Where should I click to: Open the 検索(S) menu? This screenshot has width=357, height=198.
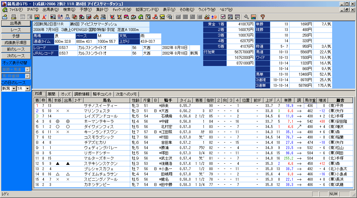pyautogui.click(x=69, y=10)
